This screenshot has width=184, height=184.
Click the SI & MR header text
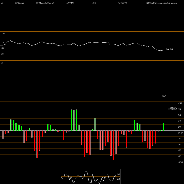(20, 3)
